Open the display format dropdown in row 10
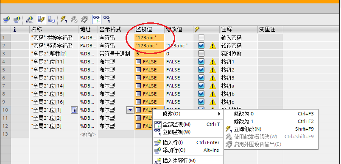Image resolution: width=341 pixels, height=164 pixels. [130, 110]
